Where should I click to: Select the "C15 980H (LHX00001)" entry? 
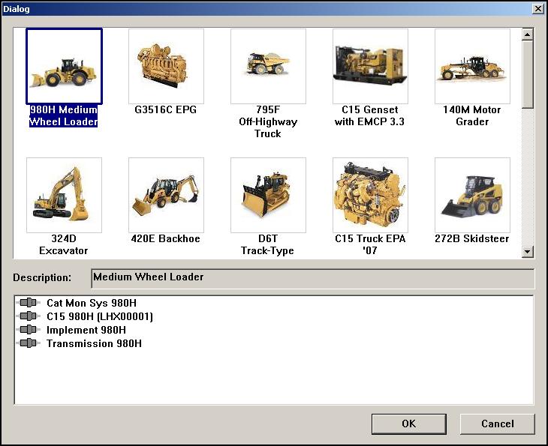[x=100, y=316]
